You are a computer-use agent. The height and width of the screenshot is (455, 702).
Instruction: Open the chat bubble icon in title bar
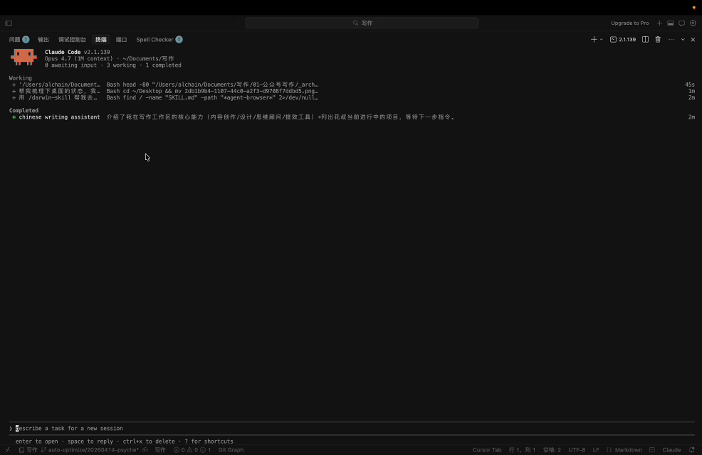pos(682,23)
